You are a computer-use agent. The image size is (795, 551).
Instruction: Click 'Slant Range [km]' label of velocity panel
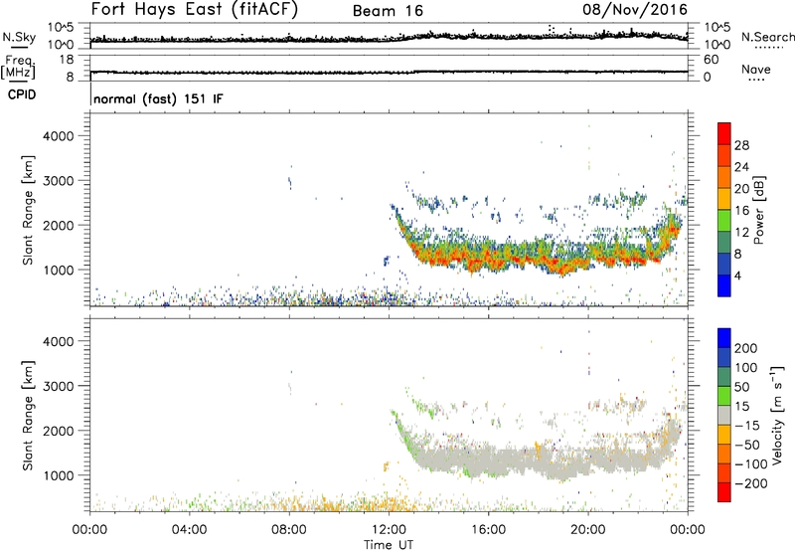28,416
